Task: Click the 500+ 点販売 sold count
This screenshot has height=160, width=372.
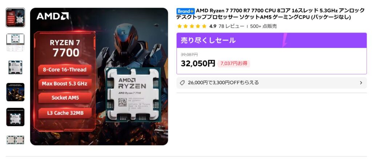Action: 263,26
